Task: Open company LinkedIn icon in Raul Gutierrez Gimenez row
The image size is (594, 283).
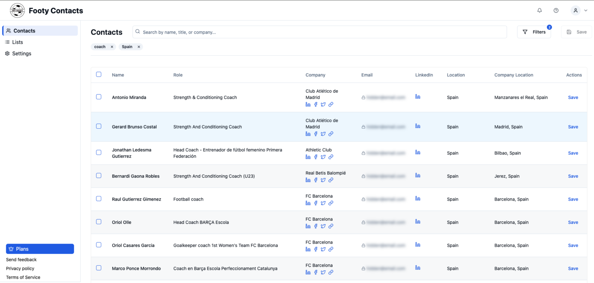Action: pos(308,203)
